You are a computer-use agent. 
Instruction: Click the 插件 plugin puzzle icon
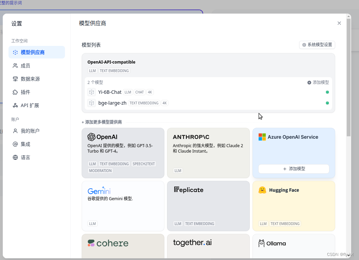[x=15, y=92]
